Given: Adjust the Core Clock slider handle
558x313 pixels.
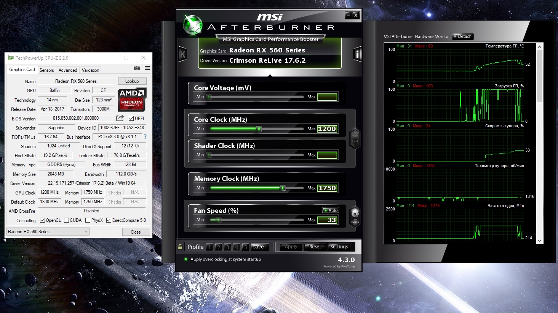Looking at the screenshot, I should click(x=259, y=129).
